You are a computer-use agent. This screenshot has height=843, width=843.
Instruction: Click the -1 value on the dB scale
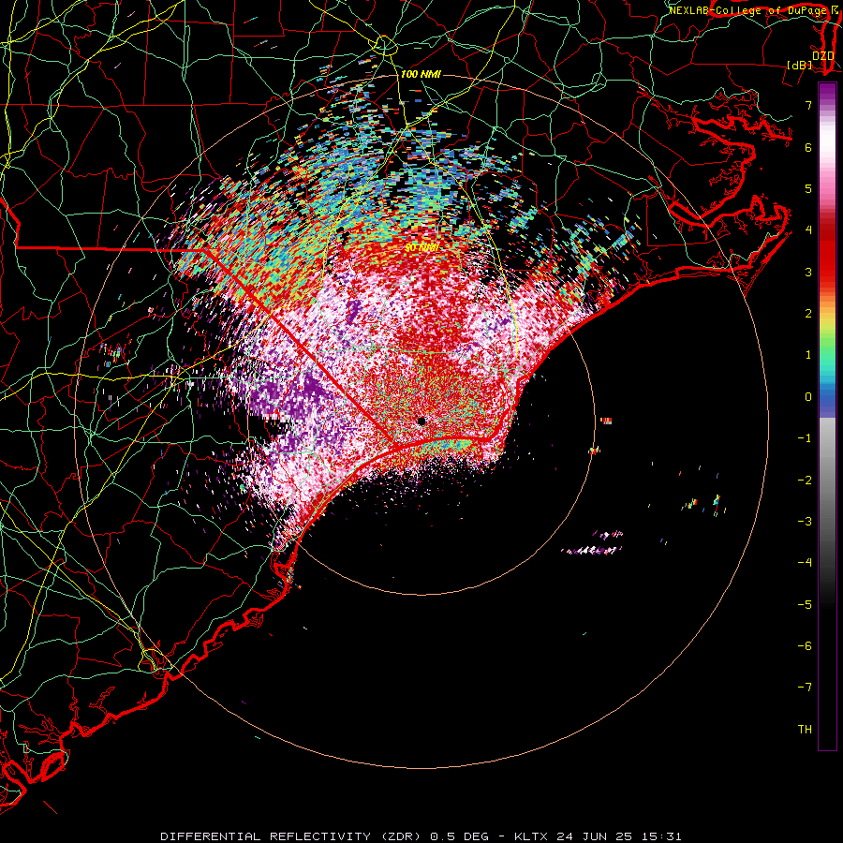(x=805, y=438)
